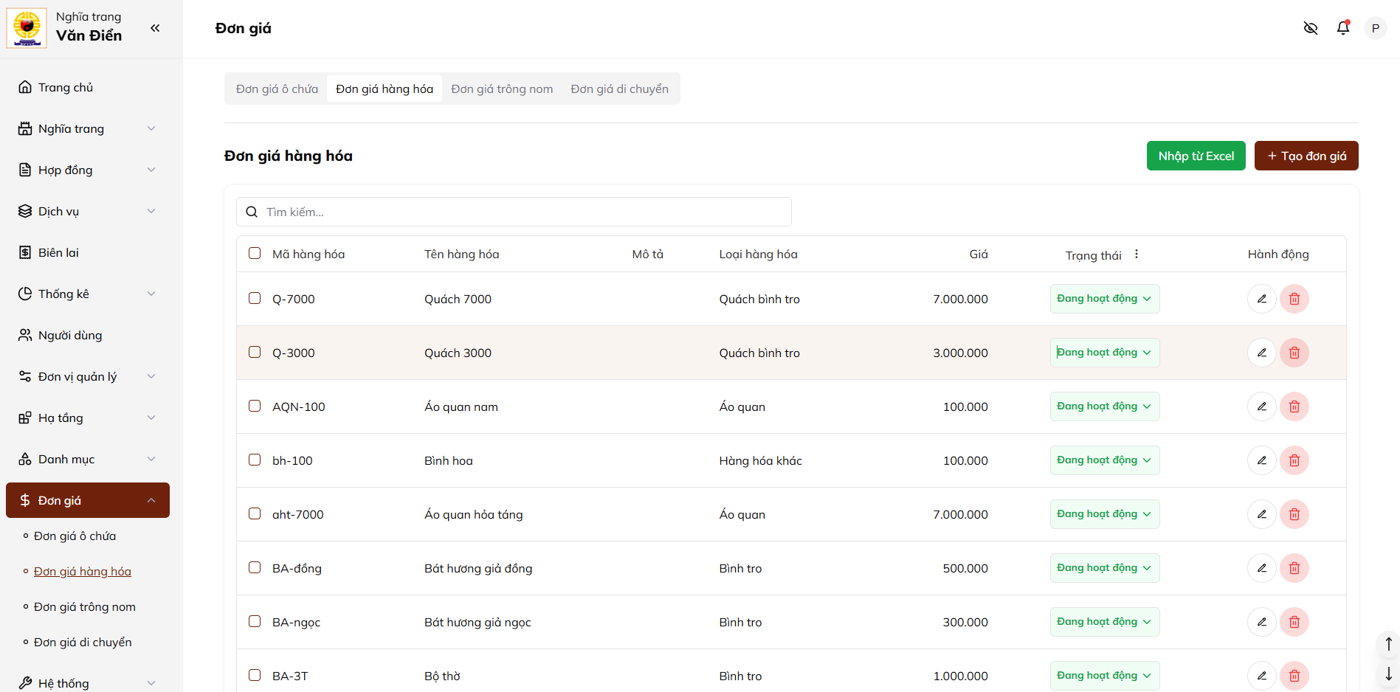1400x692 pixels.
Task: Open column options three-dot icon
Action: pyautogui.click(x=1137, y=255)
